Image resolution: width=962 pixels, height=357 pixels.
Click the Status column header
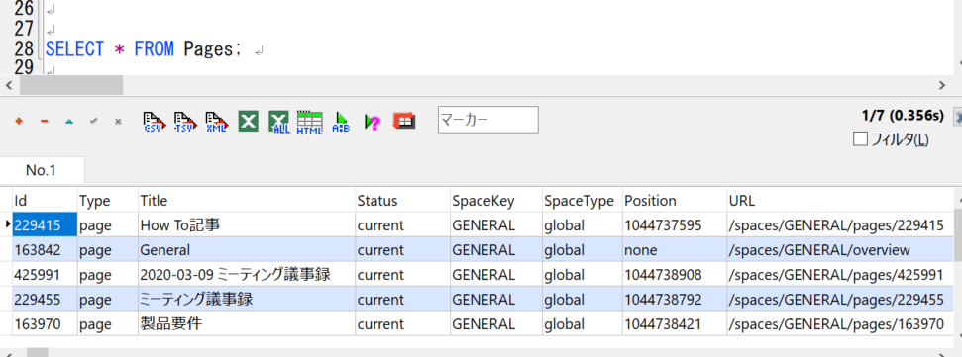(x=402, y=200)
